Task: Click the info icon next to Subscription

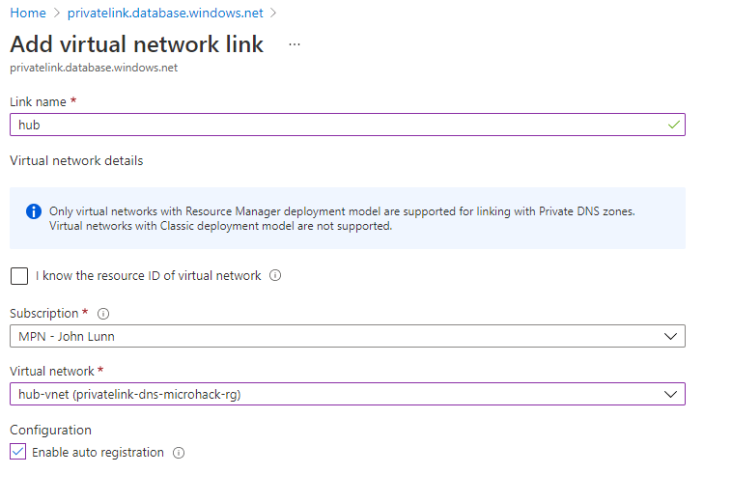Action: (103, 314)
